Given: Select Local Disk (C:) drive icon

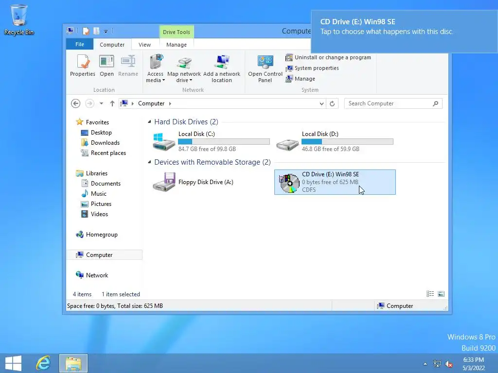Looking at the screenshot, I should click(x=164, y=142).
